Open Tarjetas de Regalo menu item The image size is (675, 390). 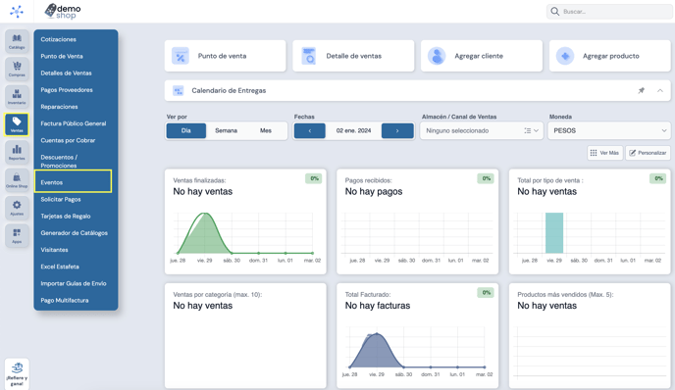point(66,217)
